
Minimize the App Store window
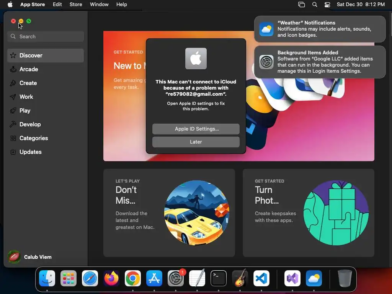pos(21,21)
